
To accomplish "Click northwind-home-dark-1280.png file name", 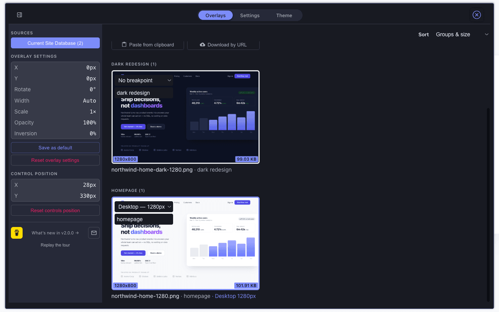I will [152, 170].
